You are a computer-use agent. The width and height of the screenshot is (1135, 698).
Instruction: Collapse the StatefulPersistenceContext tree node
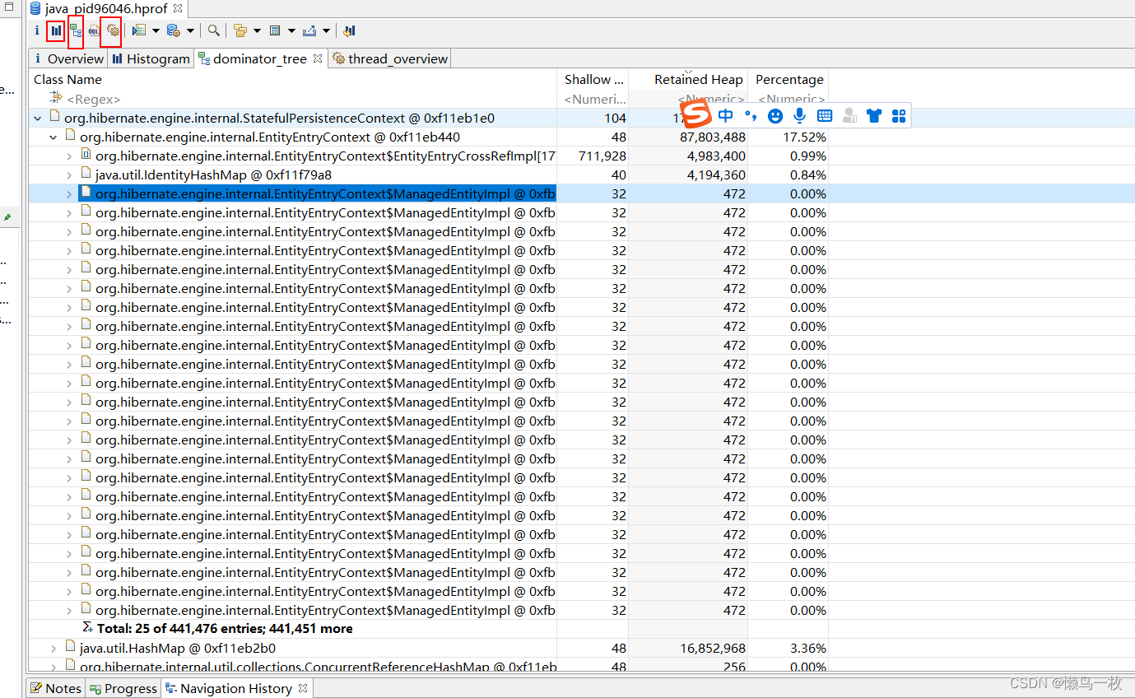(37, 119)
